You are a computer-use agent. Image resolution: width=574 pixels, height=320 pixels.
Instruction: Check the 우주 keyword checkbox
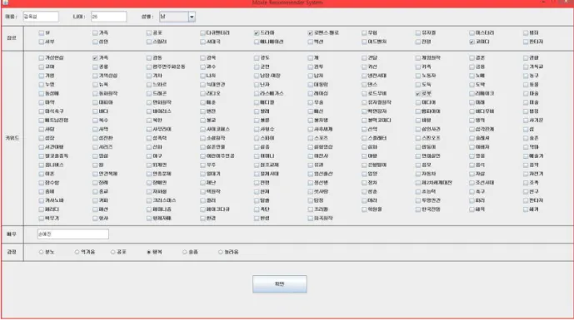202,165
